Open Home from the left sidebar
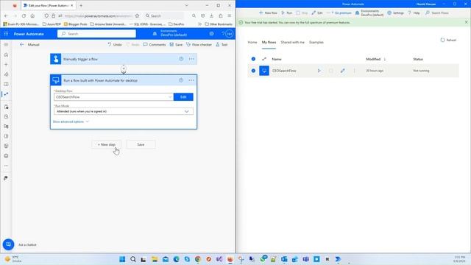 tap(6, 54)
